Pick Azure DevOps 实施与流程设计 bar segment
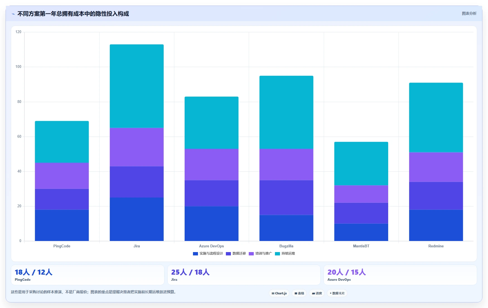This screenshot has width=488, height=308. 211,224
